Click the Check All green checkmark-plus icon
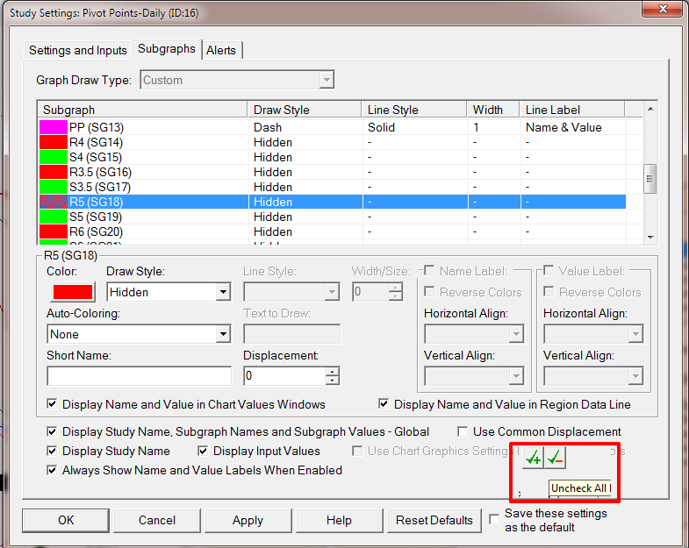689x548 pixels. click(x=534, y=458)
